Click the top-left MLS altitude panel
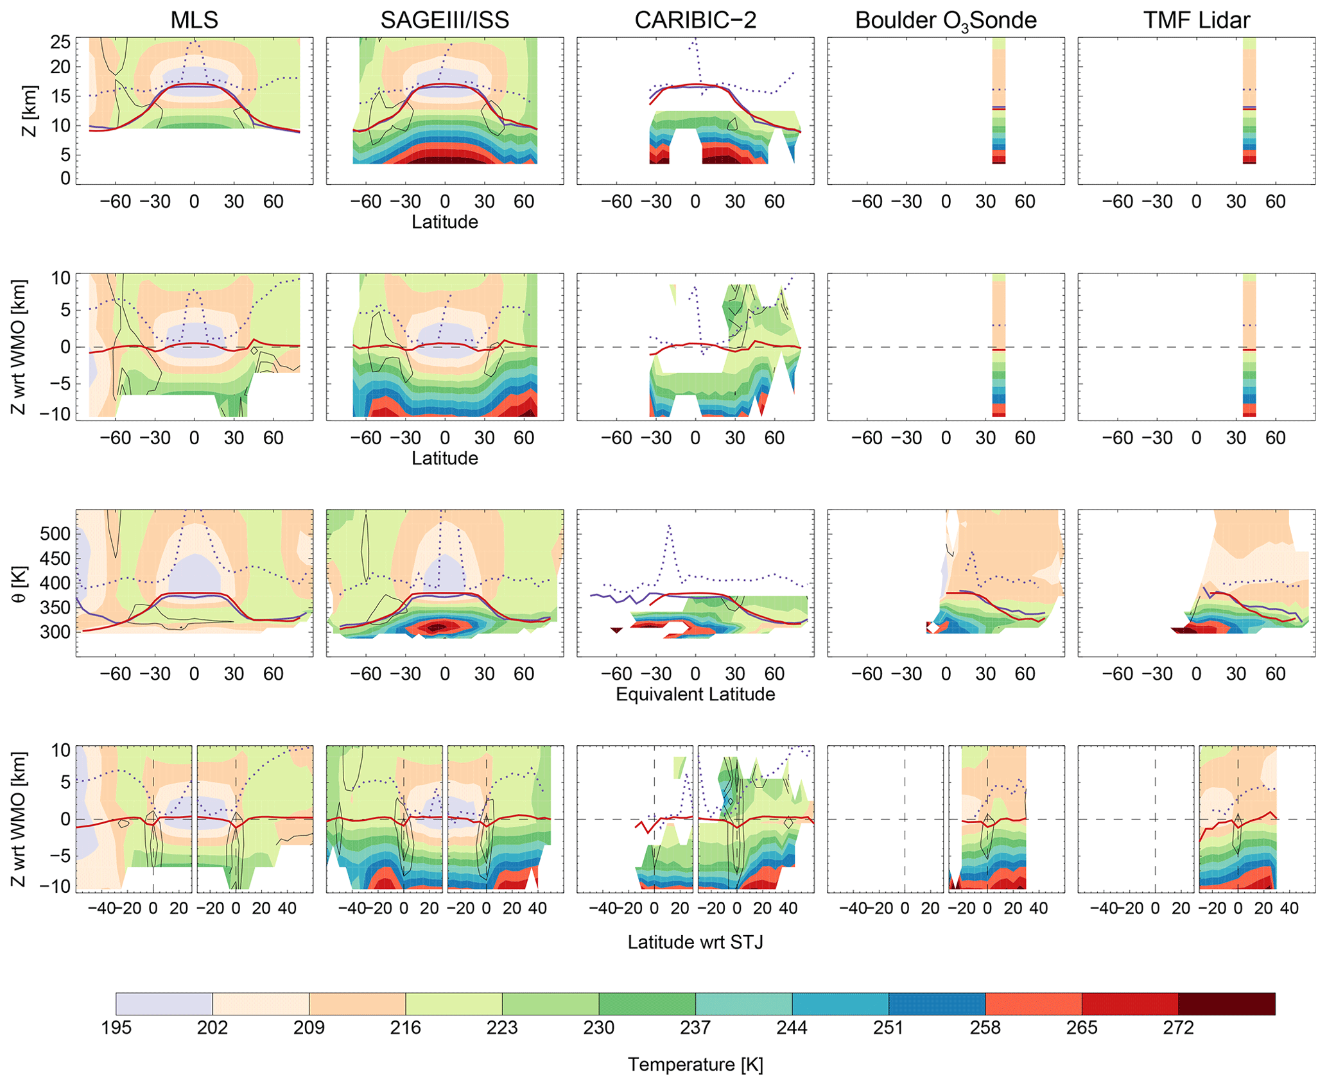This screenshot has width=1327, height=1086. coord(195,110)
